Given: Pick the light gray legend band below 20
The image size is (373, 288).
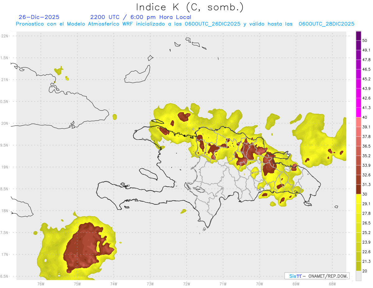Looking at the screenshot, I should [358, 276].
